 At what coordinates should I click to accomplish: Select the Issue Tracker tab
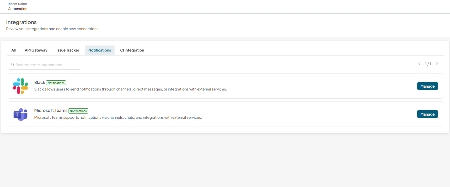click(68, 50)
